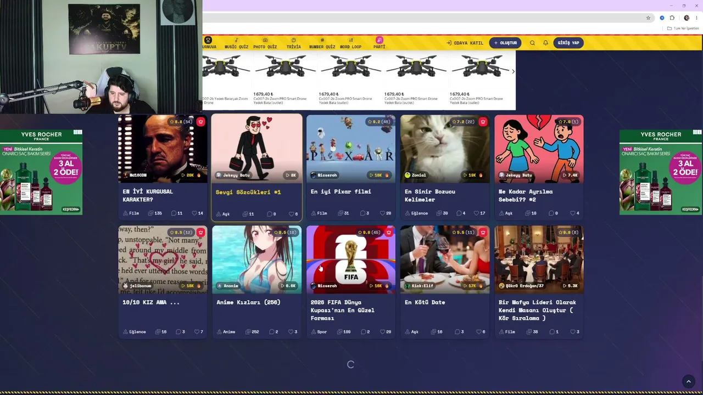Viewport: 703px width, 395px height.
Task: Open author badge "Anonim"
Action: tap(228, 286)
